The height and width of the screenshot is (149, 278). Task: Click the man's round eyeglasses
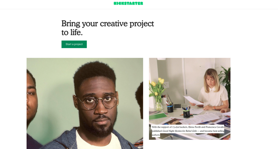[x=97, y=102]
